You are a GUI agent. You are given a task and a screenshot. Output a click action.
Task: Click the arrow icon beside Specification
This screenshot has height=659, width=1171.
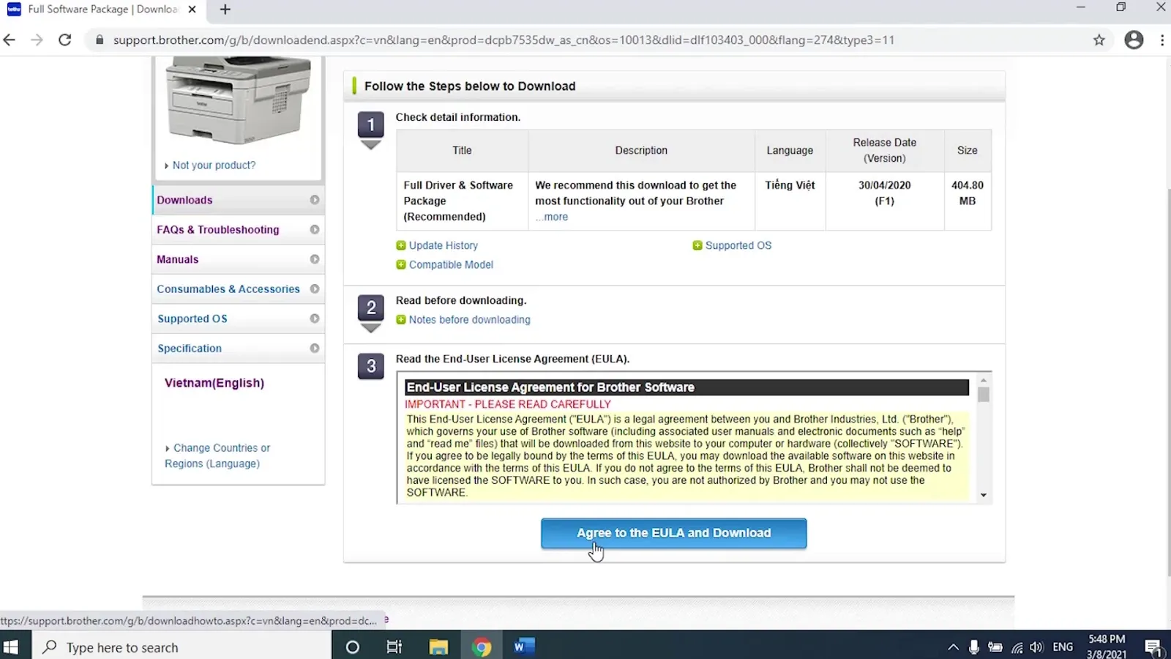(x=315, y=349)
